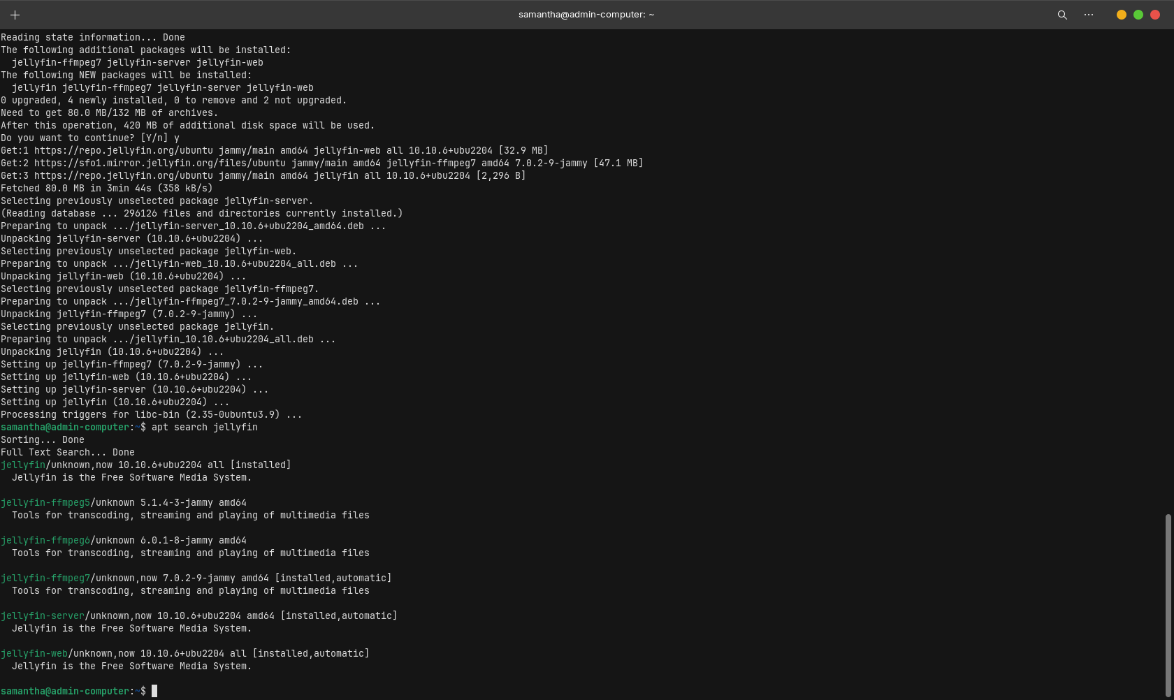Viewport: 1174px width, 700px height.
Task: Close terminal using the red button
Action: click(x=1155, y=15)
